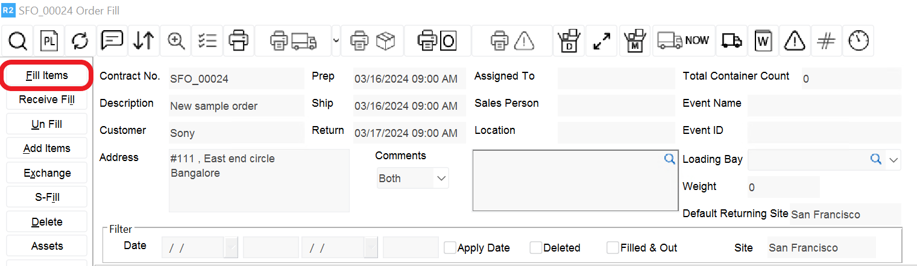This screenshot has width=917, height=266.
Task: Click the Fill Items button
Action: coord(47,75)
